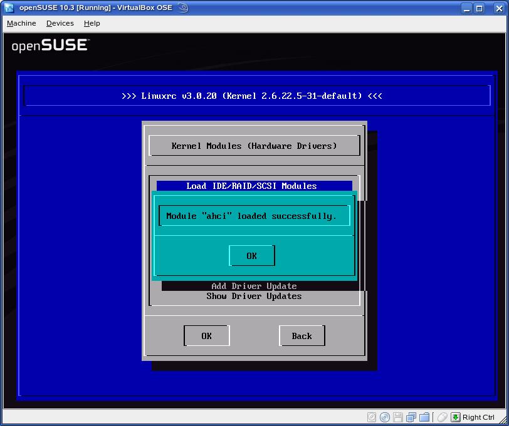The width and height of the screenshot is (509, 426).
Task: Click the Back button
Action: point(302,336)
